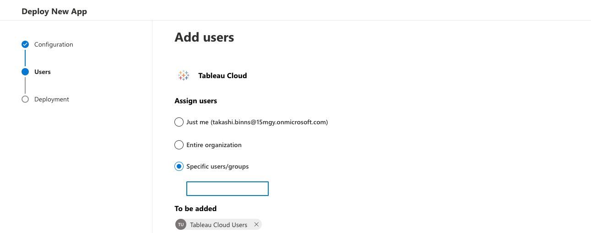Click the Deploy New App title
Viewport: 591px width, 233px height.
pyautogui.click(x=54, y=11)
